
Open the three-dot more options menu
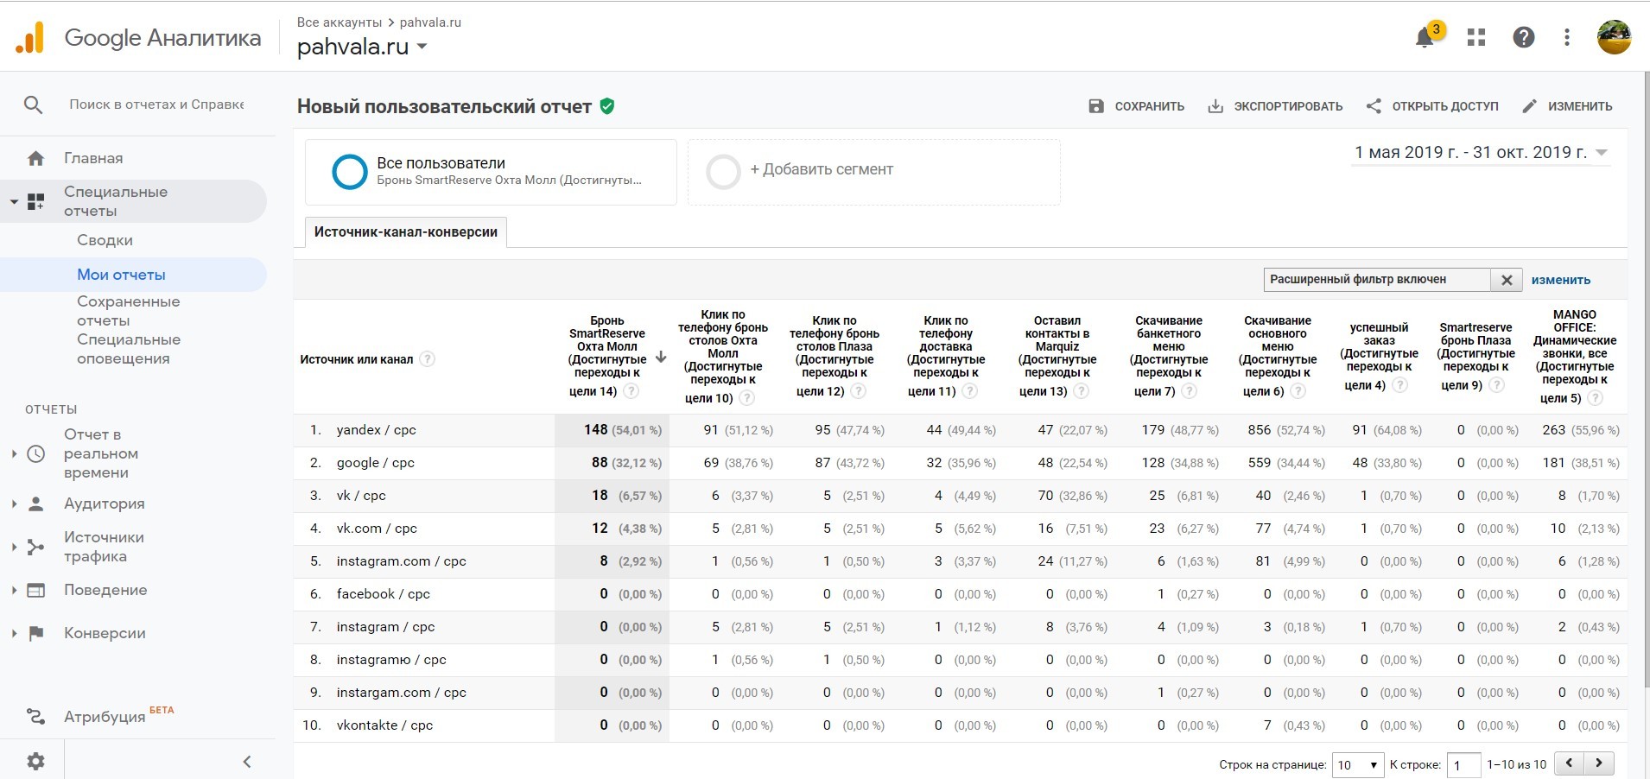[1567, 37]
